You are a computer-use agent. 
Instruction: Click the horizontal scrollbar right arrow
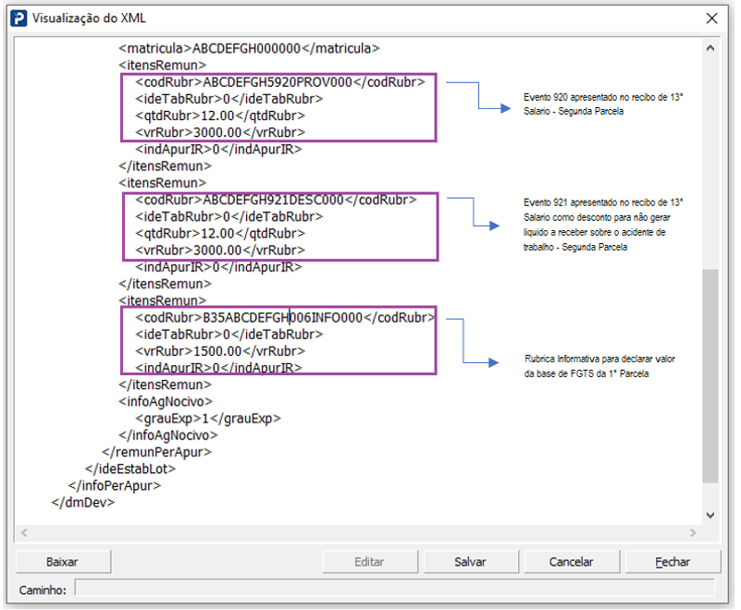(x=693, y=532)
